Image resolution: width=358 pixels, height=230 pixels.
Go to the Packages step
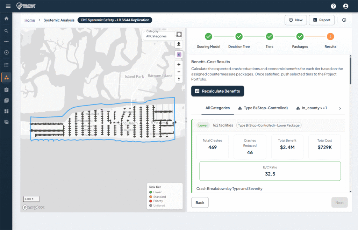(x=300, y=36)
